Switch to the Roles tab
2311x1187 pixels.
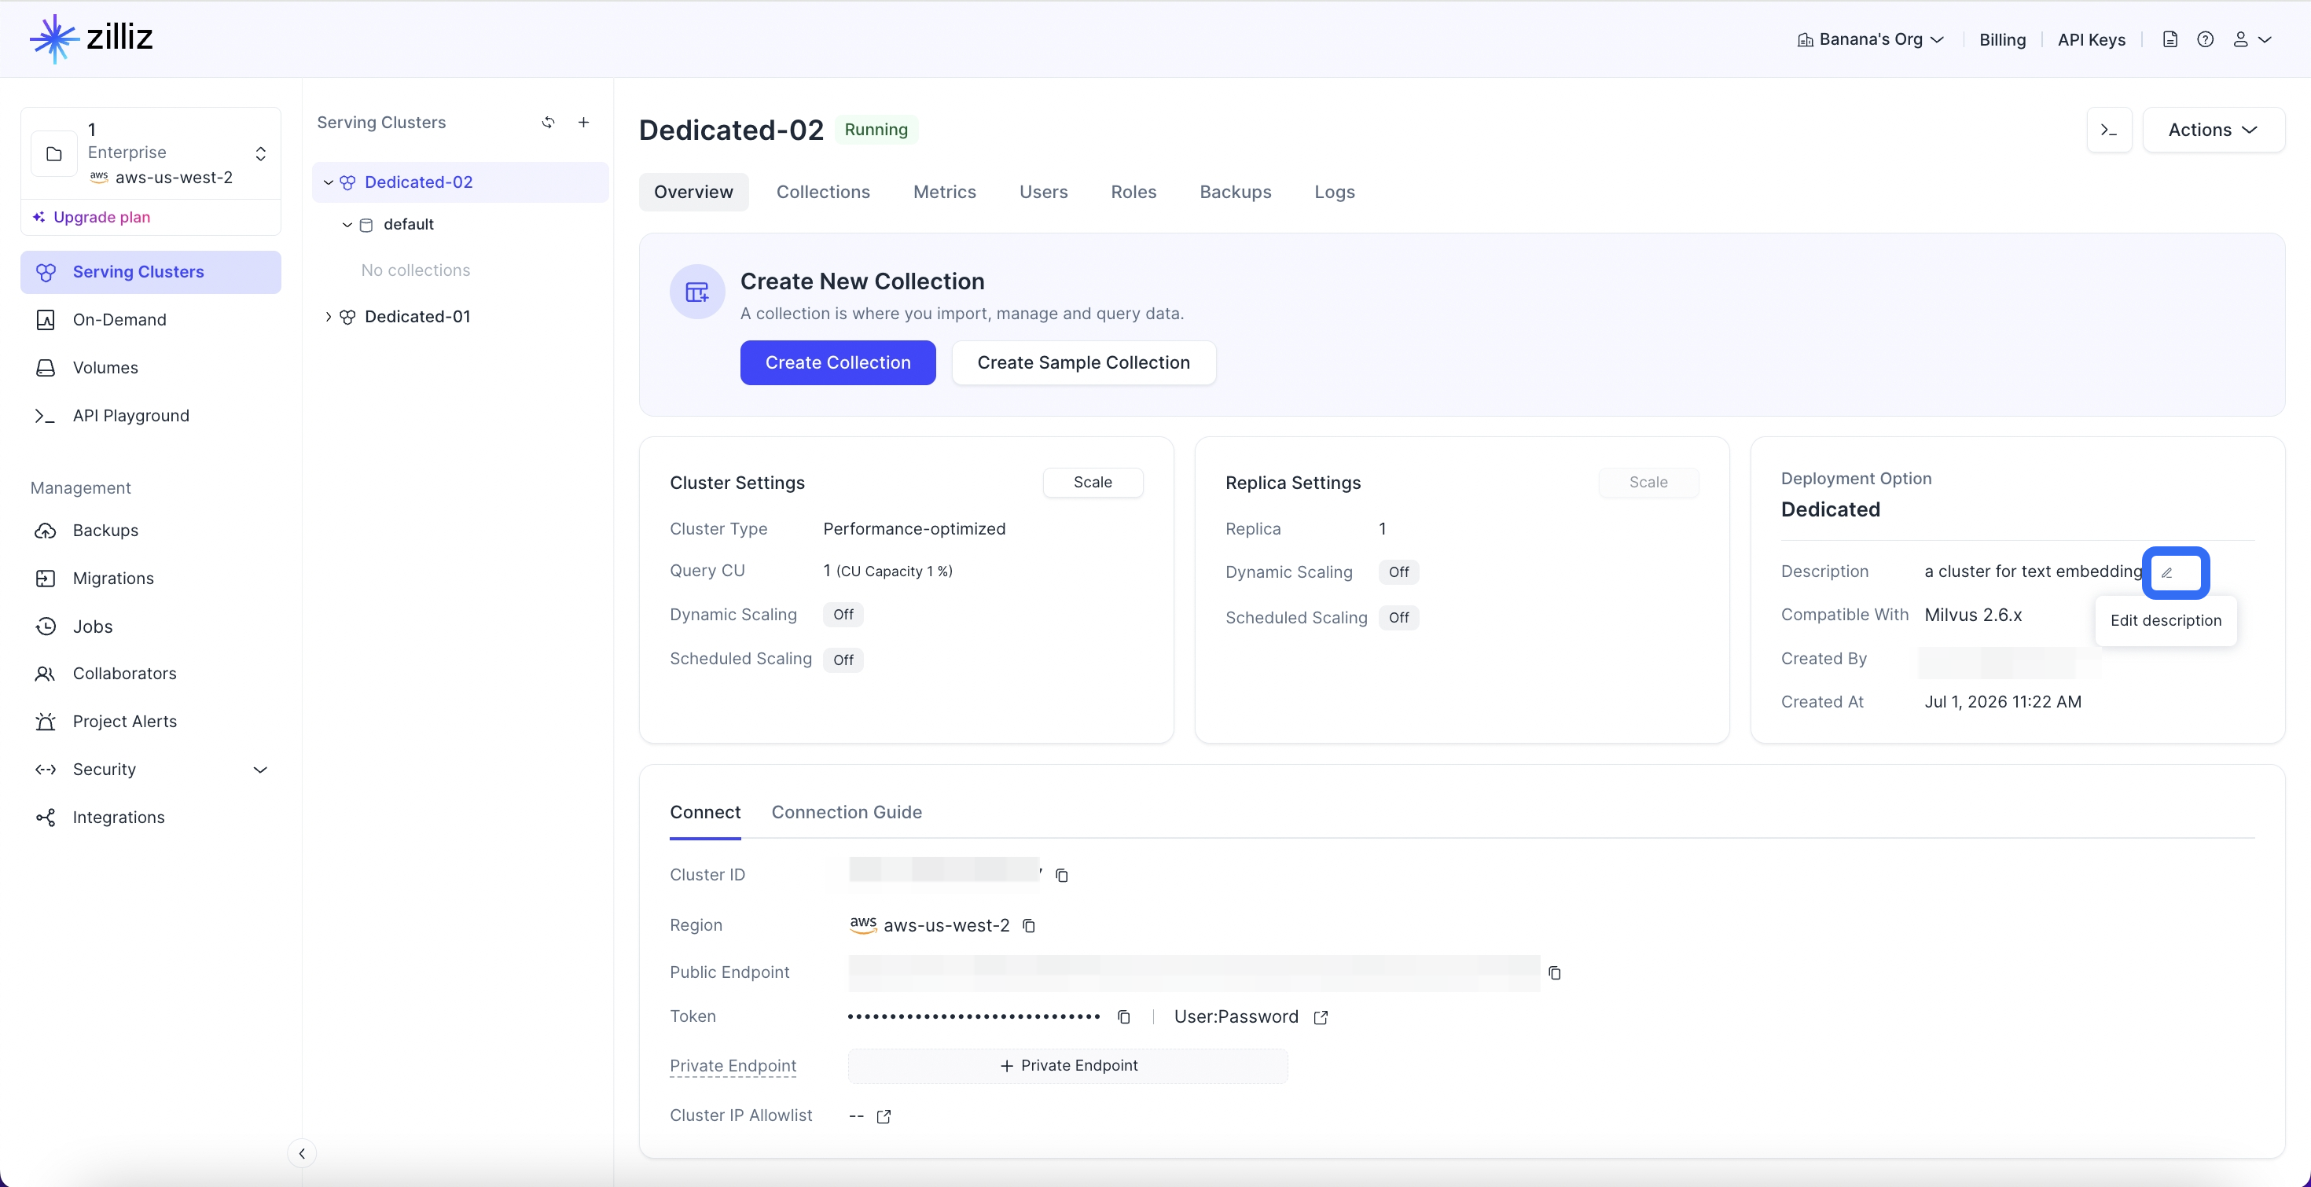coord(1133,192)
